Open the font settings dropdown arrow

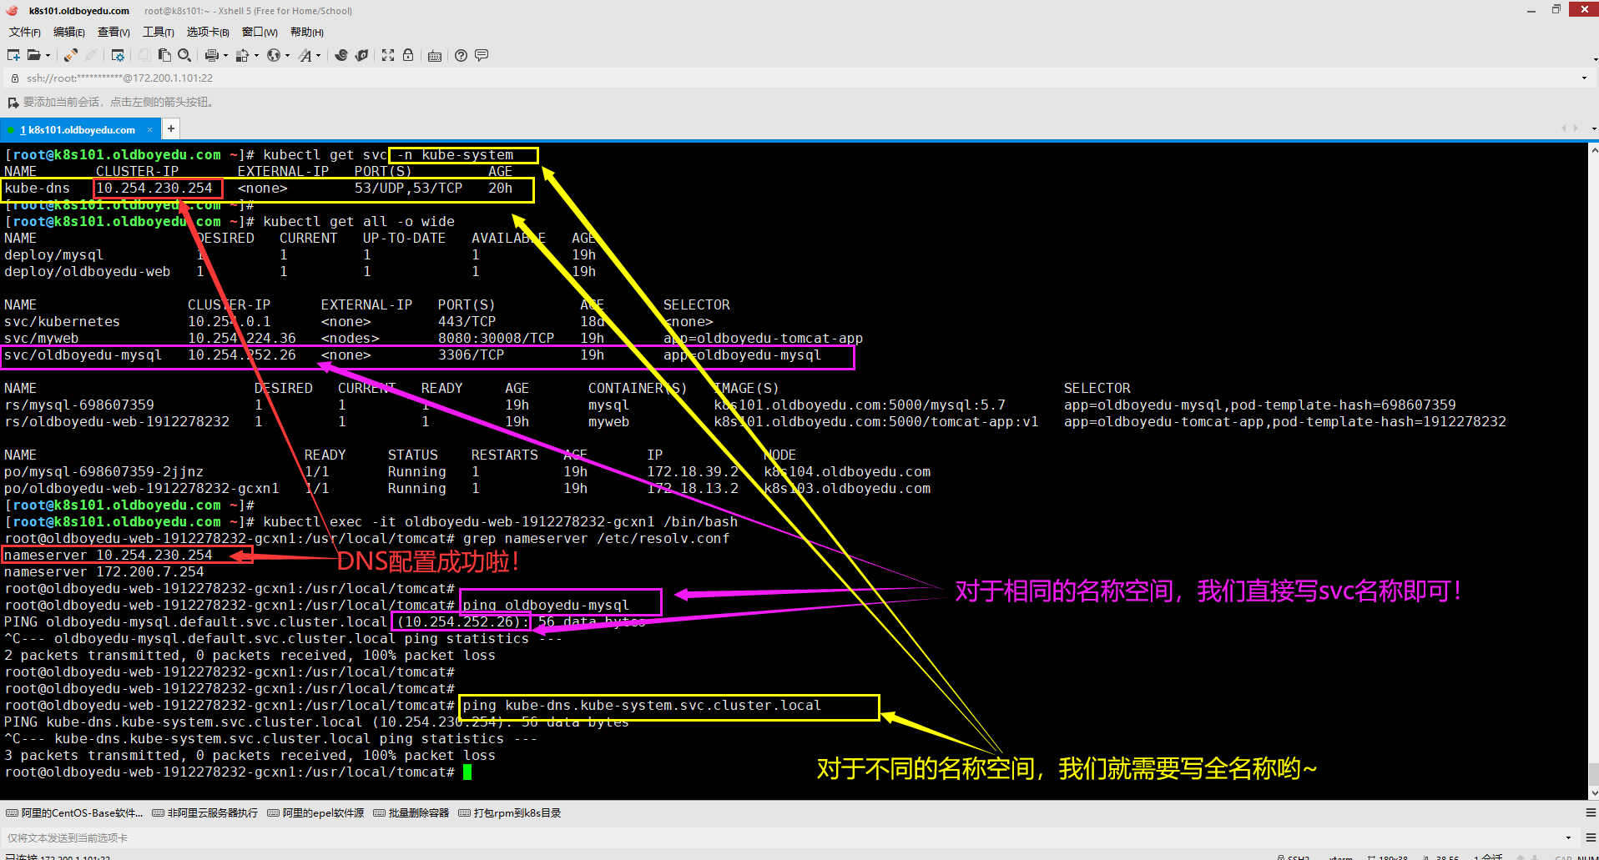click(318, 55)
